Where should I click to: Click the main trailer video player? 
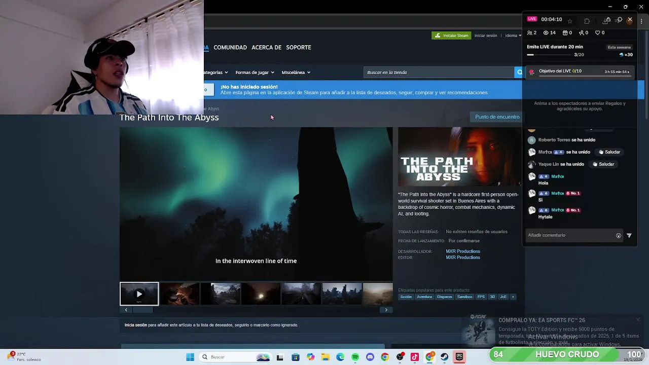coord(256,204)
